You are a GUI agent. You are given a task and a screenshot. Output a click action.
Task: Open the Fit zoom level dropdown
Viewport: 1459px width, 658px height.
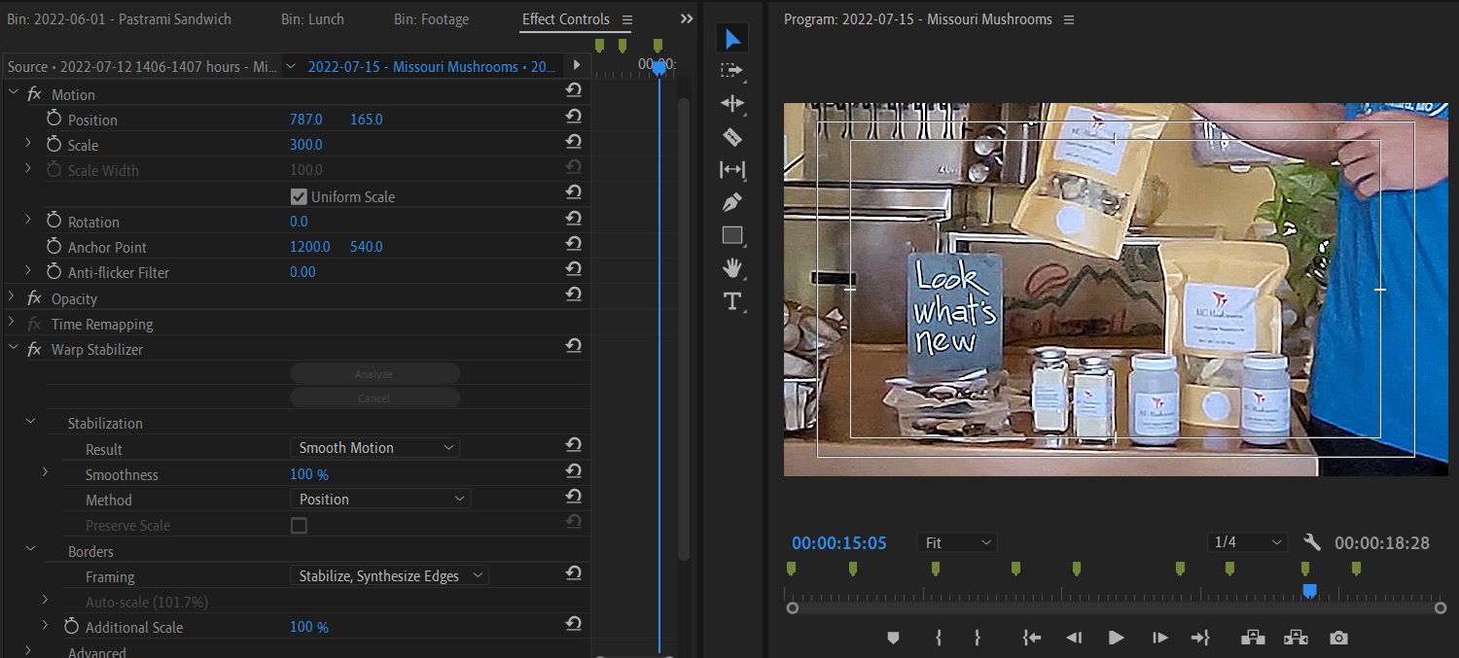pos(957,542)
